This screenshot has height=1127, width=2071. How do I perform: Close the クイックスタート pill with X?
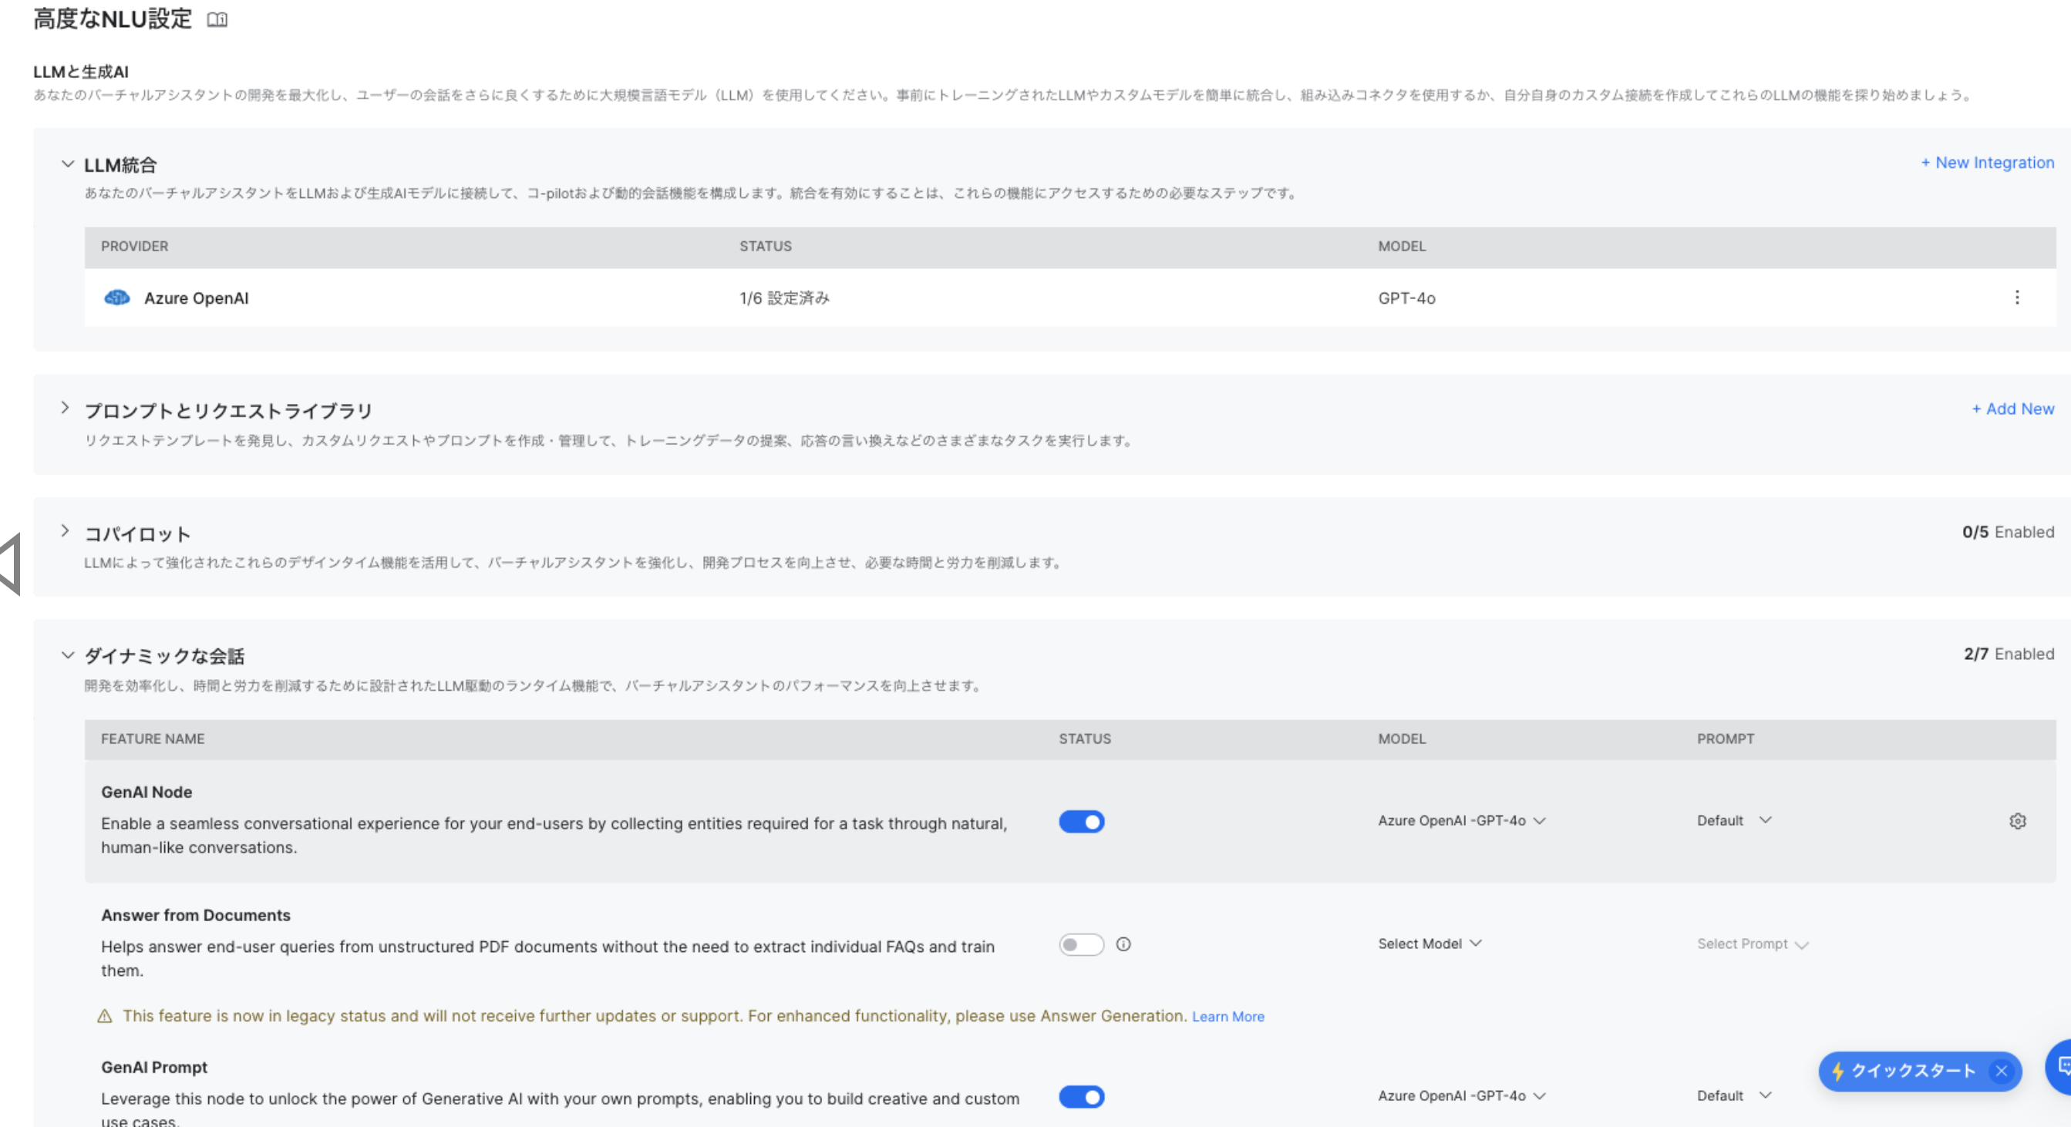click(x=2001, y=1071)
